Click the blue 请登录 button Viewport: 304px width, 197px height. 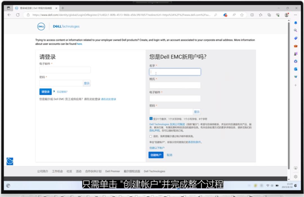tap(46, 92)
